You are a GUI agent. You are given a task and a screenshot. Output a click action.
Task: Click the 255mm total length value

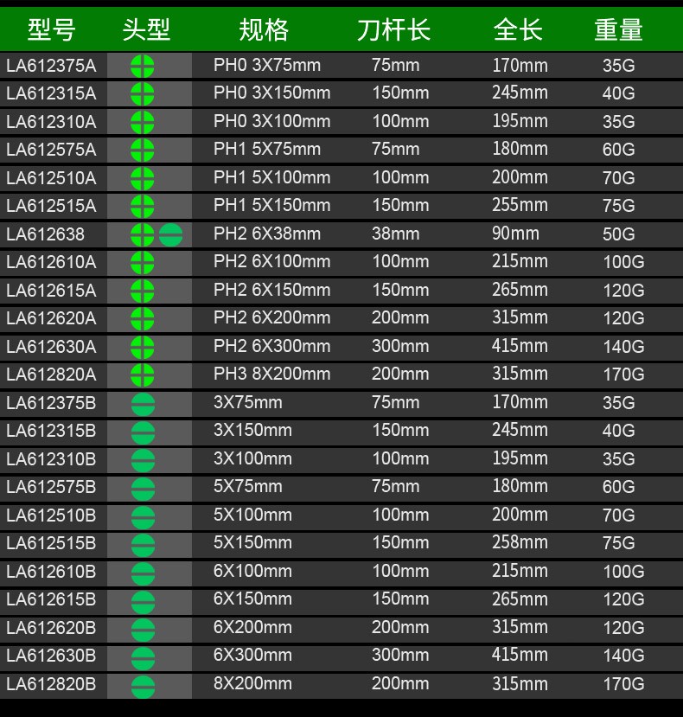[520, 205]
